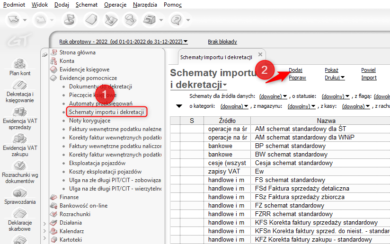
Task: Select Noty korygujące tree item
Action: [89, 121]
